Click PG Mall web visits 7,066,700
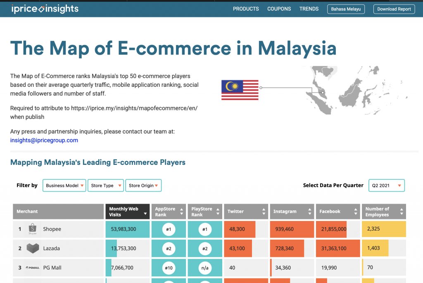 point(122,268)
